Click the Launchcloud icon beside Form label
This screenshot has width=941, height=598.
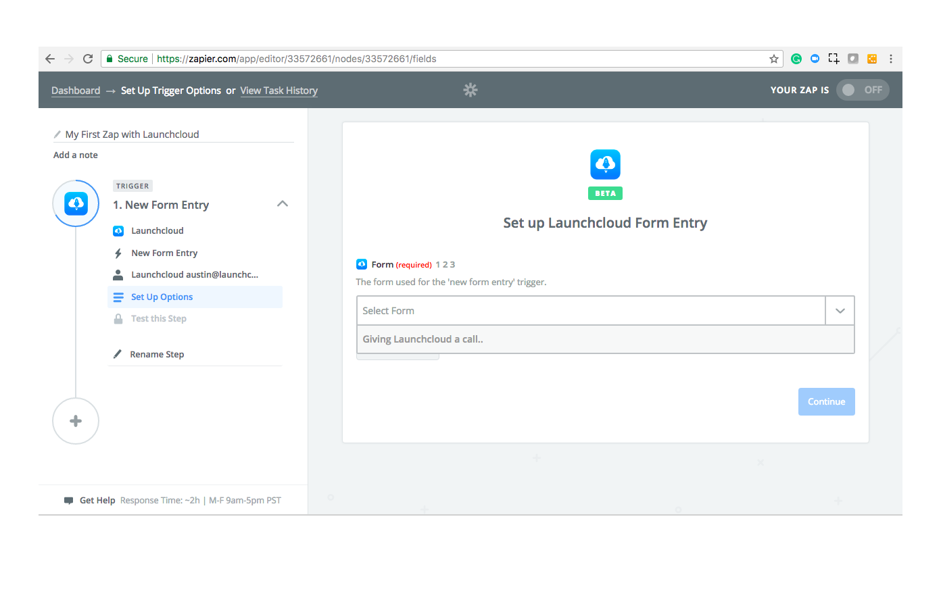click(362, 264)
